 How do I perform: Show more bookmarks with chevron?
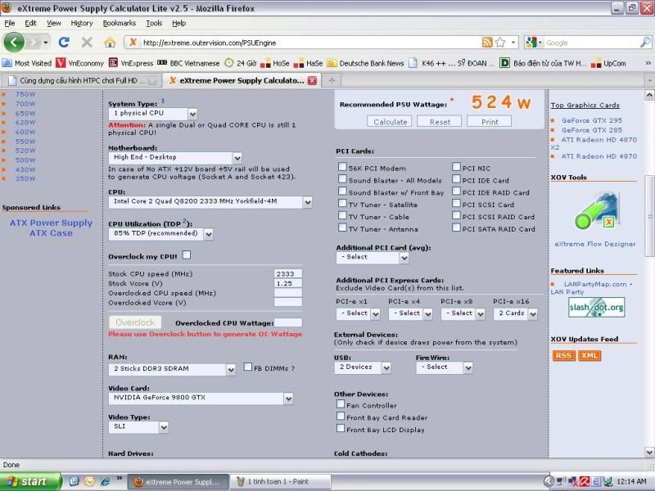pos(648,63)
